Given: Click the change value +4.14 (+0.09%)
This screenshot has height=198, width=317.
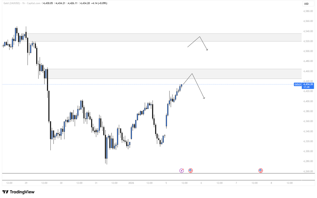Looking at the screenshot, I should tap(99, 3).
